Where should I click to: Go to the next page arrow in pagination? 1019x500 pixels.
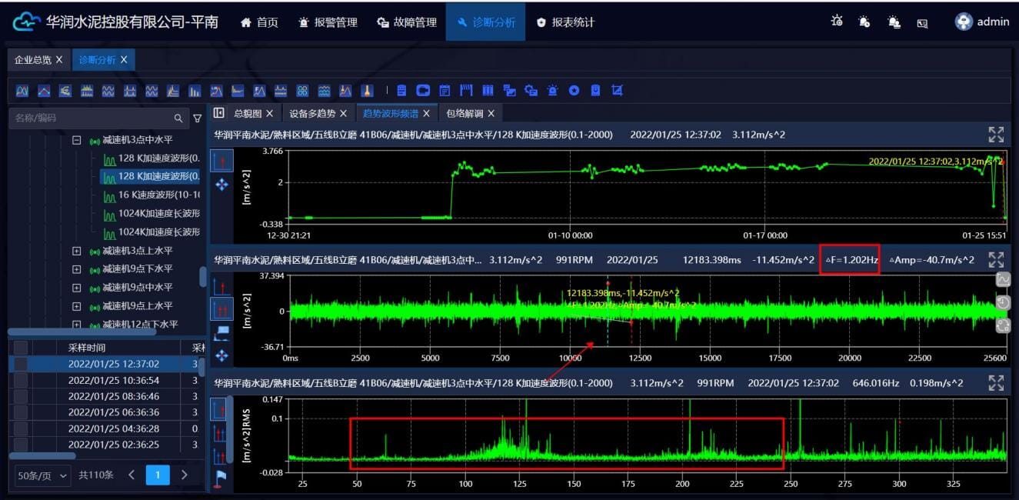184,475
